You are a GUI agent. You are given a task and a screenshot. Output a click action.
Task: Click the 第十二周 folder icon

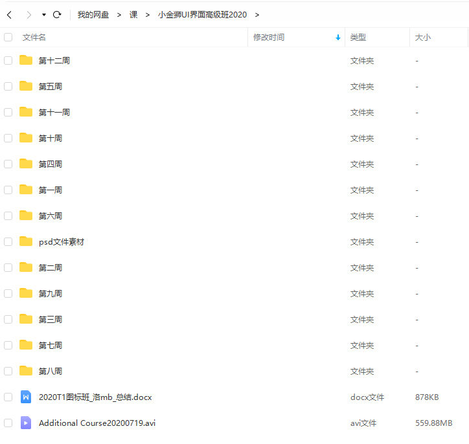pyautogui.click(x=26, y=60)
